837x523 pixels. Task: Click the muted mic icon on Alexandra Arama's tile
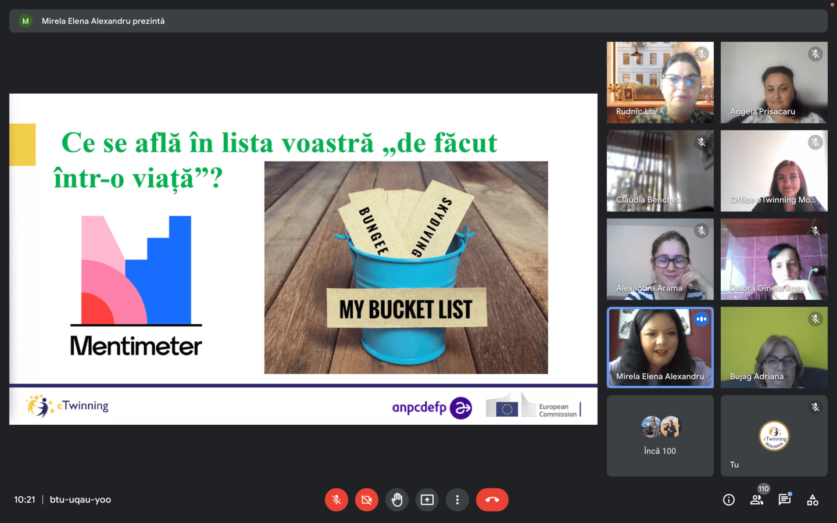[x=702, y=231]
